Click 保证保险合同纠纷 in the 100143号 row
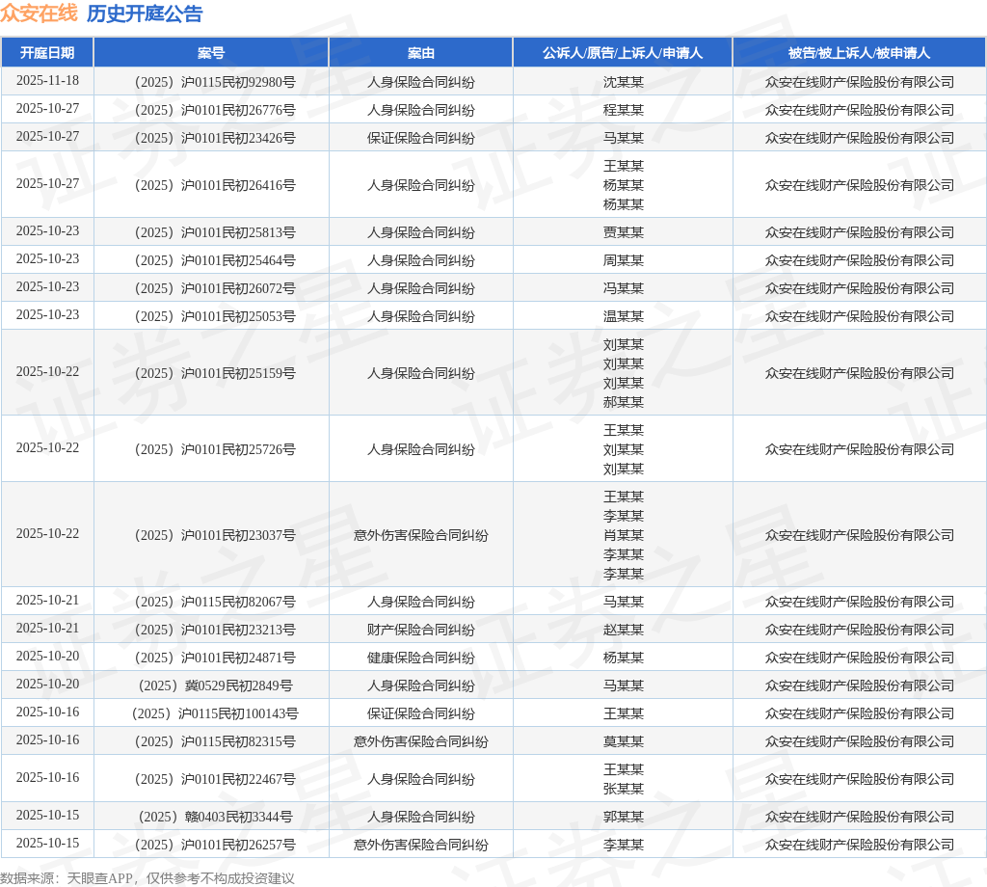Viewport: 987px width, 887px height. [x=420, y=713]
